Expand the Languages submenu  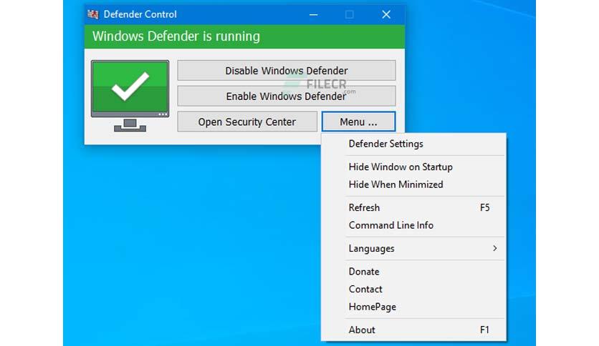click(413, 249)
